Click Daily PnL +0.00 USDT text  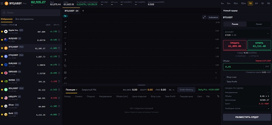209,90
